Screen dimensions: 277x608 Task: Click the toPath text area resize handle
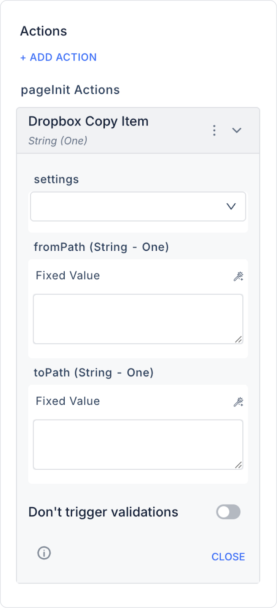pyautogui.click(x=239, y=465)
